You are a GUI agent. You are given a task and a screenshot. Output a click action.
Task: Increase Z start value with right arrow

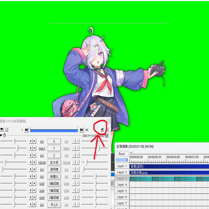click(34, 155)
